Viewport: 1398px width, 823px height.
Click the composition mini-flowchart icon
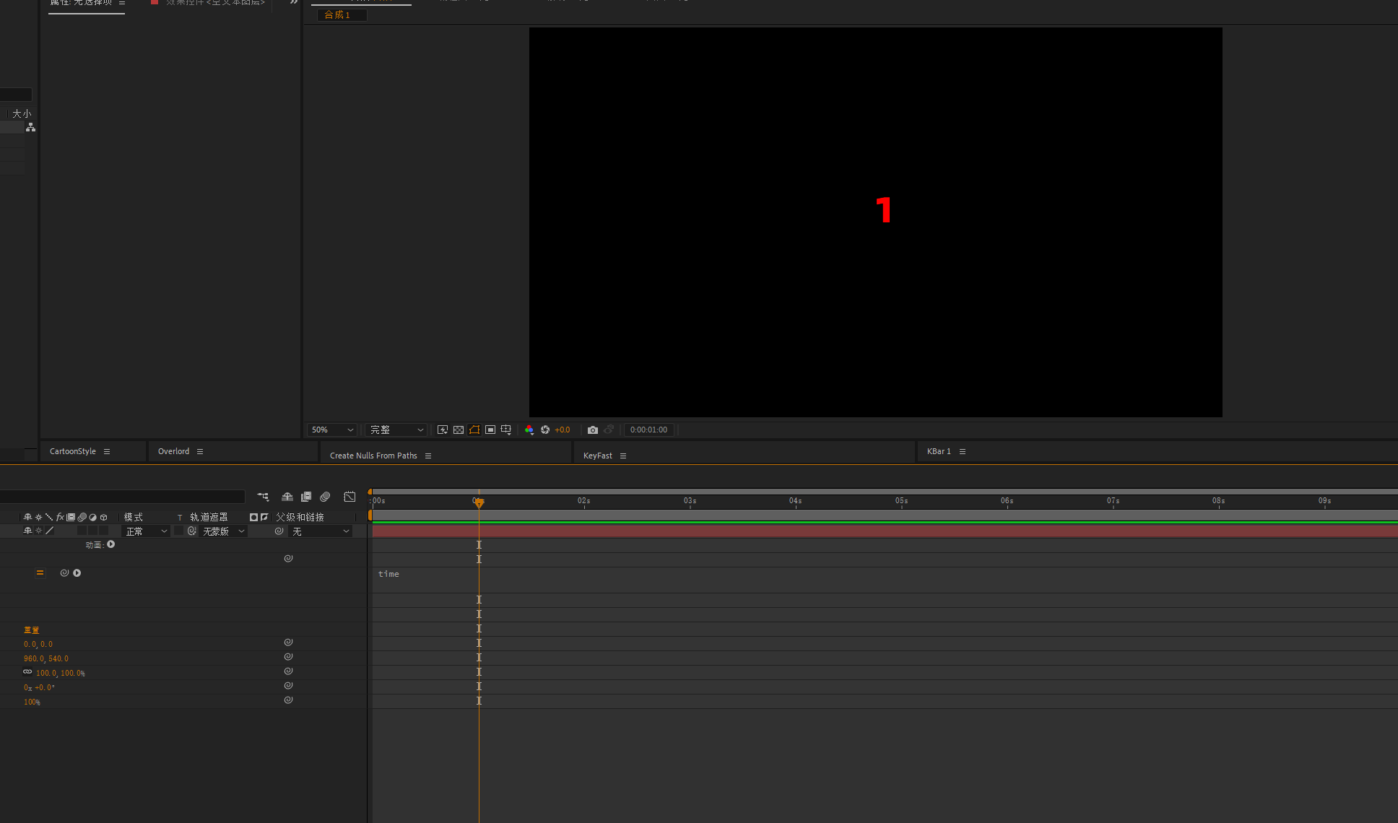263,497
